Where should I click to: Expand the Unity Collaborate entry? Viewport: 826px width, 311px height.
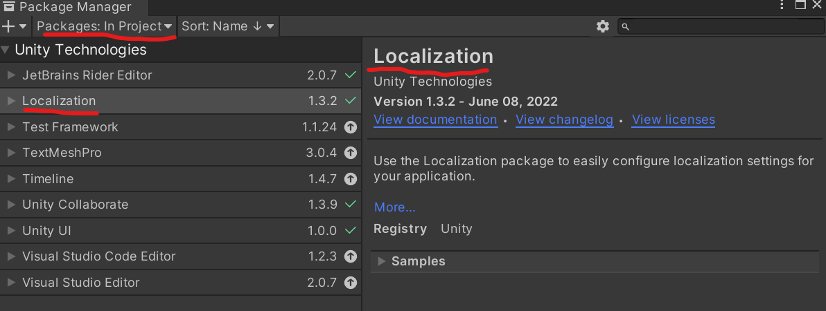12,205
